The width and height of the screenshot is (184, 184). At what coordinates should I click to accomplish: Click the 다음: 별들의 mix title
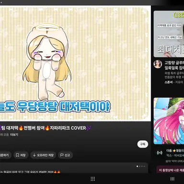point(175,150)
